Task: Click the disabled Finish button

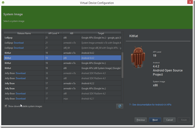Action: (184, 120)
